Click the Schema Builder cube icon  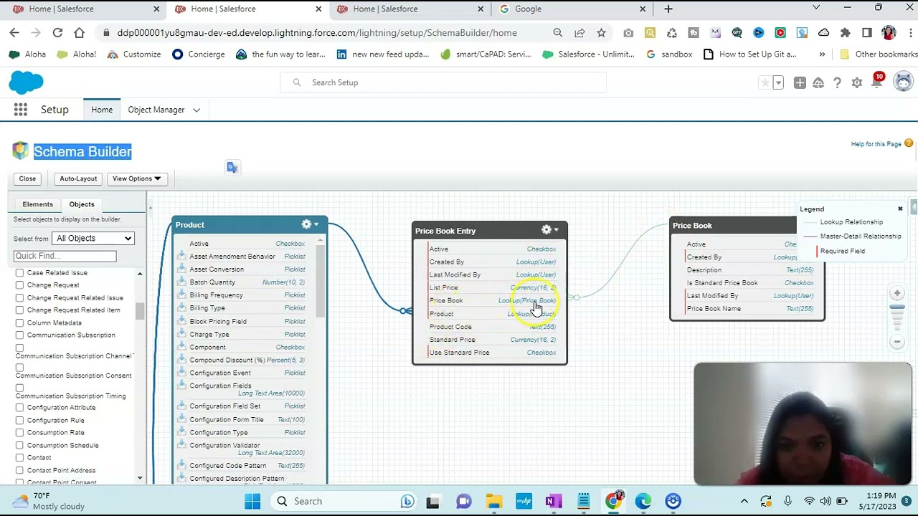(20, 150)
